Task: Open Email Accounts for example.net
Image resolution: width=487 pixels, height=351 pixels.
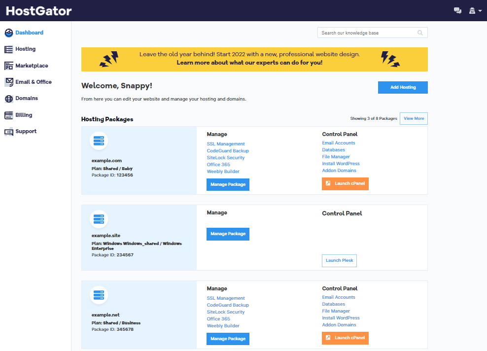Action: (339, 297)
